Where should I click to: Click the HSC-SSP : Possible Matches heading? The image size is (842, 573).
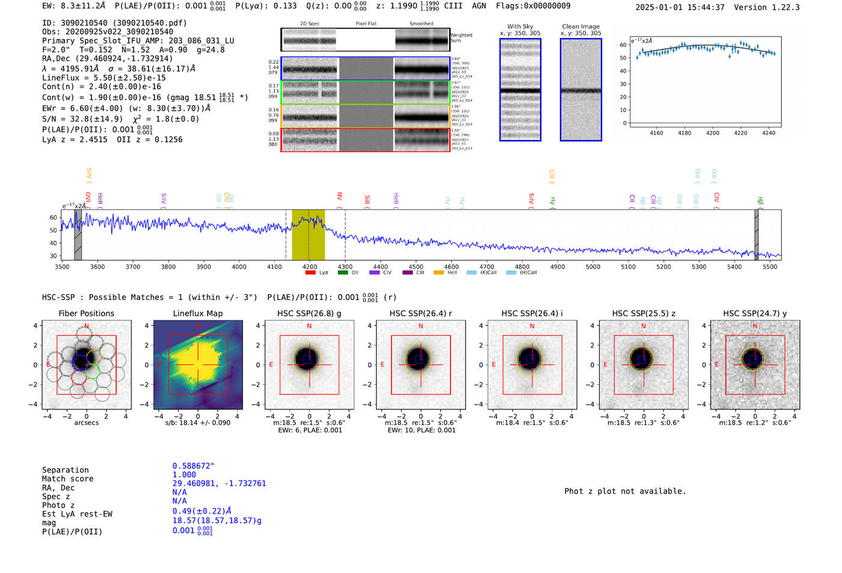150,297
